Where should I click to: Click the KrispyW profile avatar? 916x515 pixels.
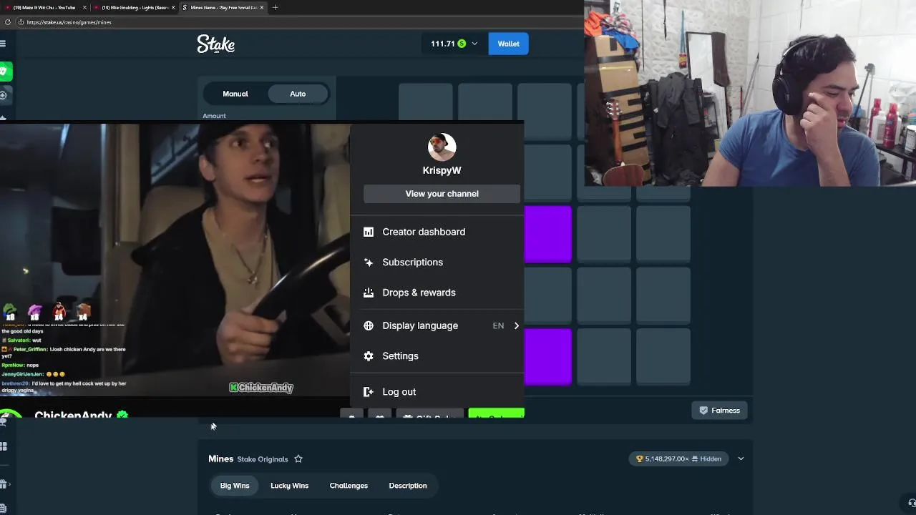(442, 147)
